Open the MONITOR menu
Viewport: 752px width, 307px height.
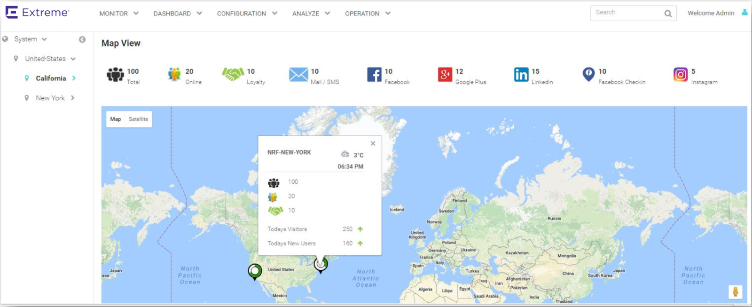click(119, 14)
